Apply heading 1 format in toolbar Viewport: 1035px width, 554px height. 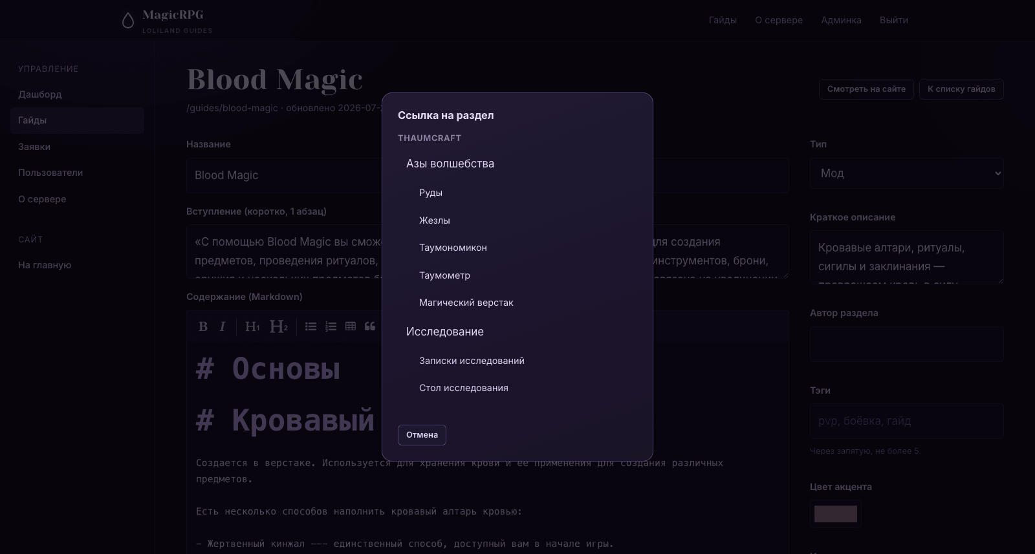pyautogui.click(x=252, y=326)
